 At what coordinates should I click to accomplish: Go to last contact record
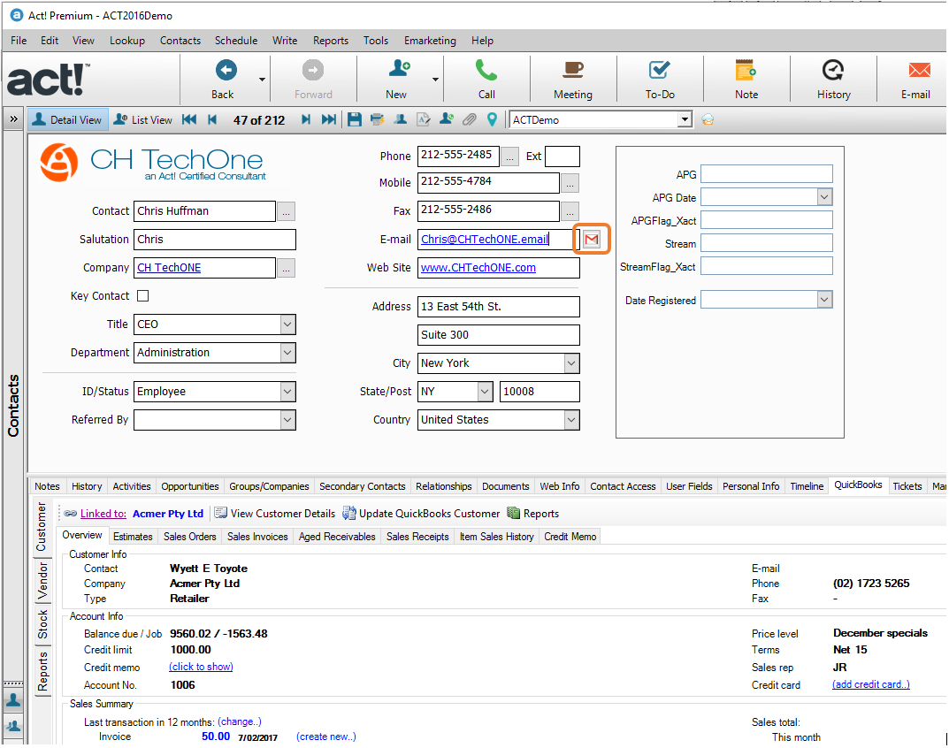pos(329,120)
